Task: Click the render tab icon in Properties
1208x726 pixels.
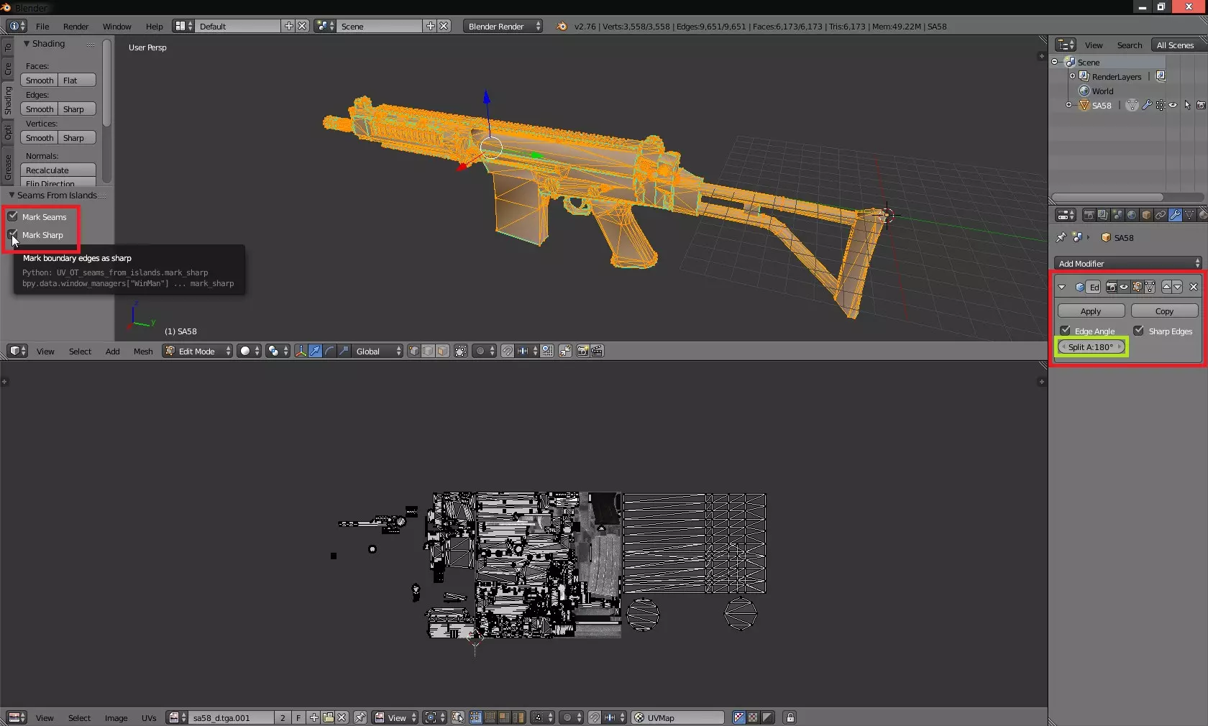Action: (x=1089, y=215)
